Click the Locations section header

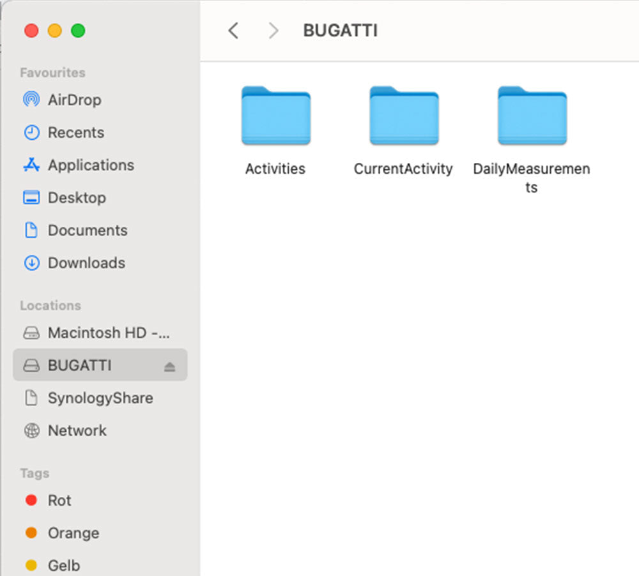click(x=50, y=306)
